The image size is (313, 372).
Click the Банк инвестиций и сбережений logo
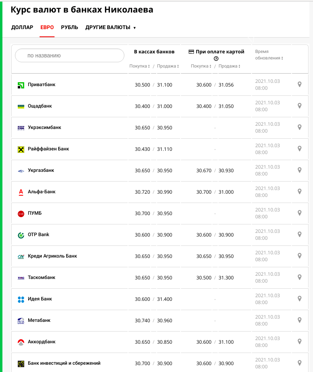21,364
